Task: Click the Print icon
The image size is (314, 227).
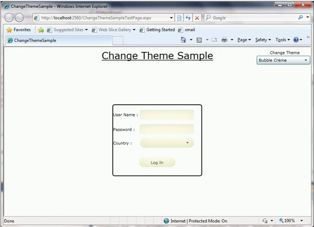Action: [x=224, y=40]
